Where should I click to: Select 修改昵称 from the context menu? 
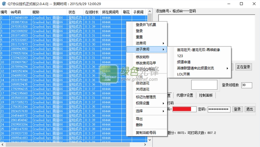pos(147,57)
